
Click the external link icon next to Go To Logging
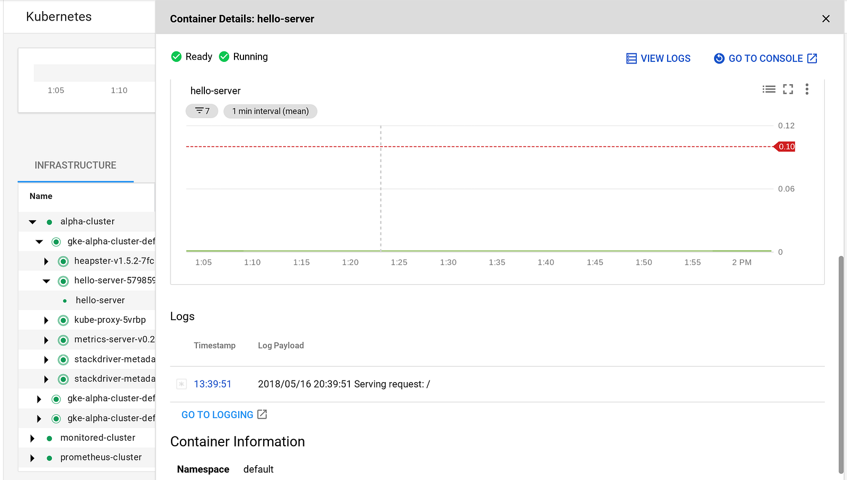coord(262,414)
